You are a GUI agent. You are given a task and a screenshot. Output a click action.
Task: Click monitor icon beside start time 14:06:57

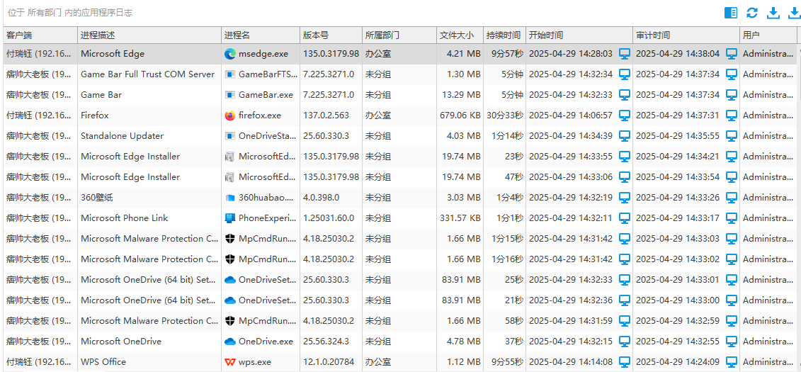click(x=624, y=115)
